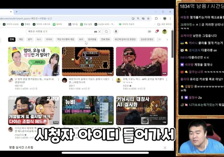Select the 요리 filter chip
The width and height of the screenshot is (224, 157).
[81, 40]
